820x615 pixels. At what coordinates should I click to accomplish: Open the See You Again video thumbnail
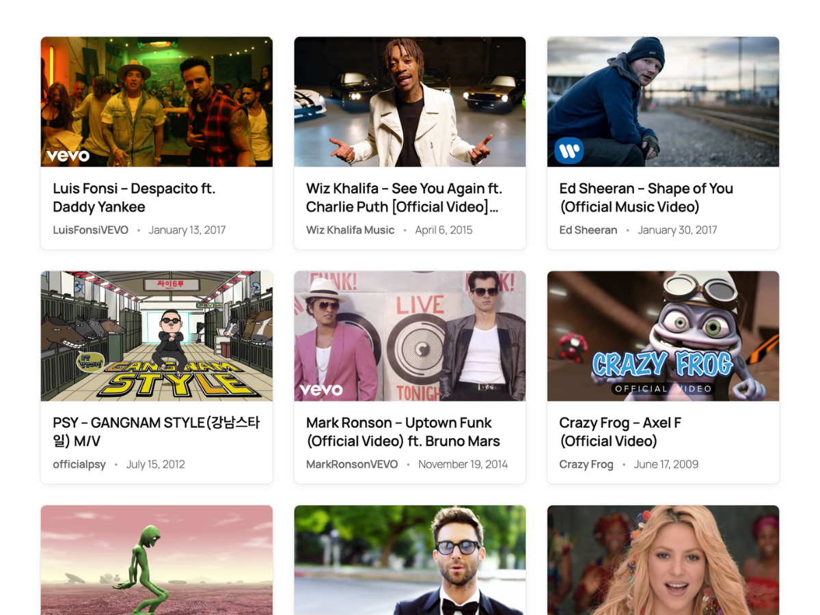[410, 102]
